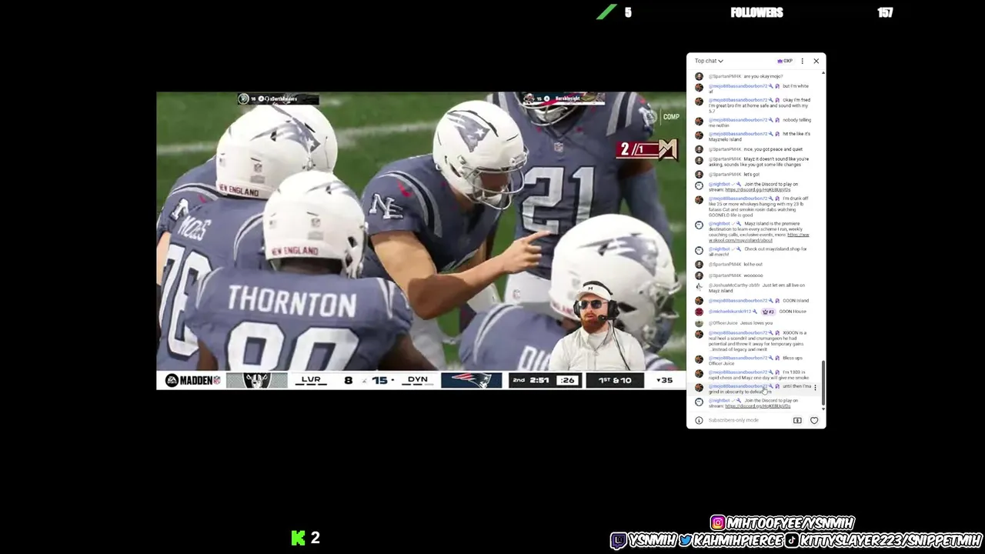Open the super chat dollar icon

[x=797, y=420]
